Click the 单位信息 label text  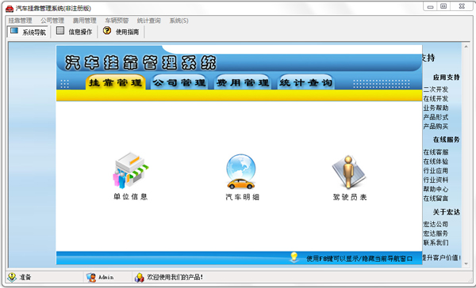coord(131,197)
